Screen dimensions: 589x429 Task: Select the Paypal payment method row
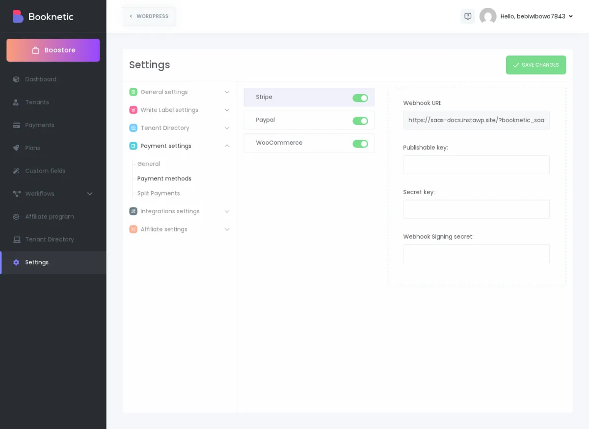[x=309, y=120]
